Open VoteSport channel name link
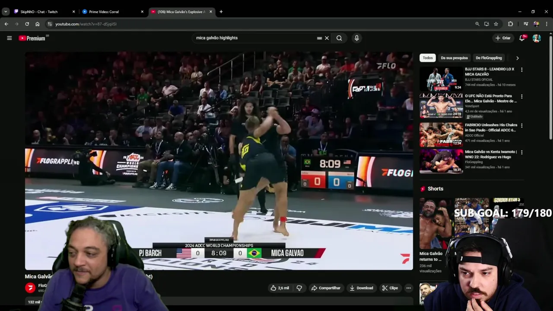 point(472,106)
